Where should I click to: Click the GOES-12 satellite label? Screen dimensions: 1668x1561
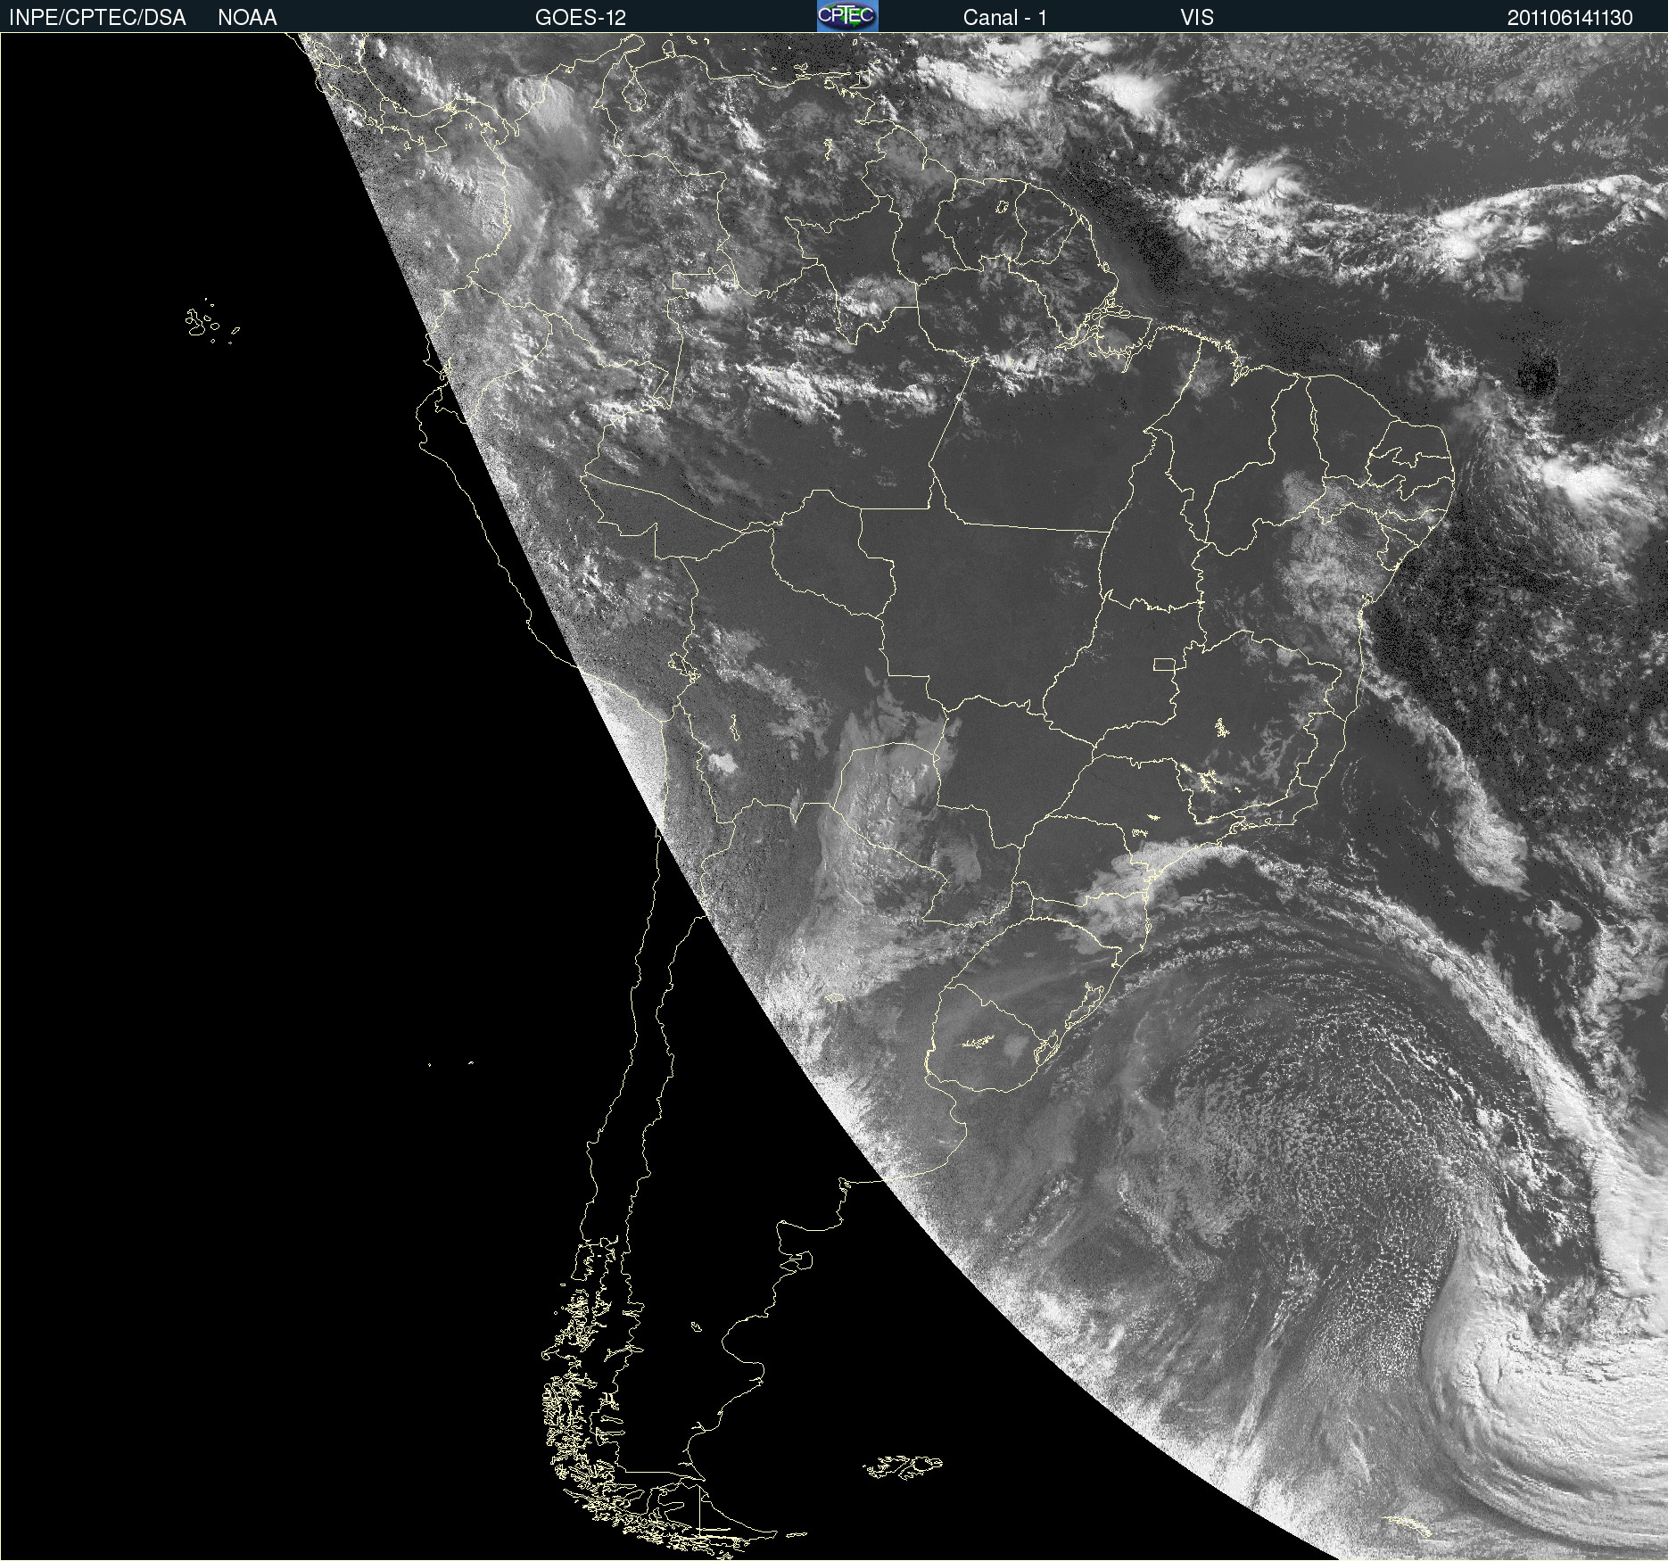pyautogui.click(x=581, y=18)
